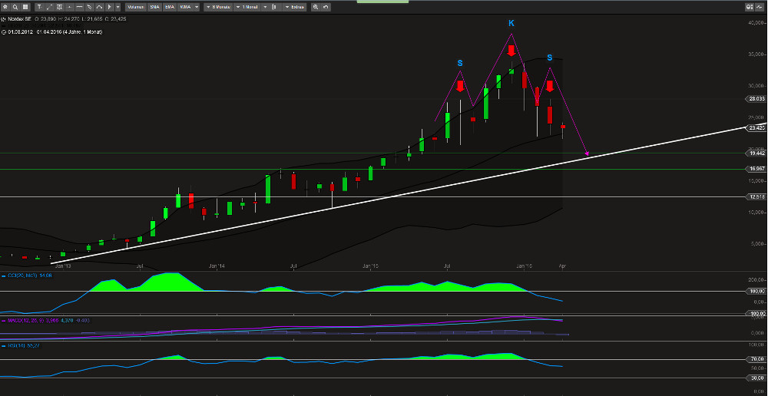Click the Jan'15 time axis label

pos(370,266)
